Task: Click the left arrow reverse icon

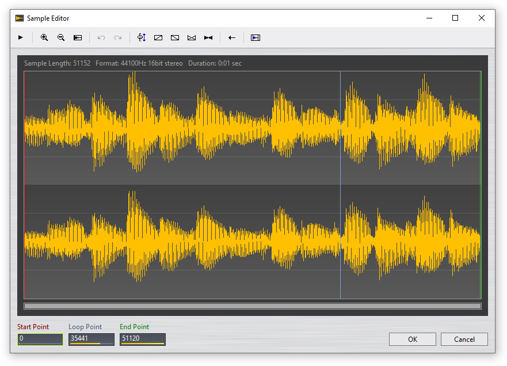Action: tap(232, 37)
